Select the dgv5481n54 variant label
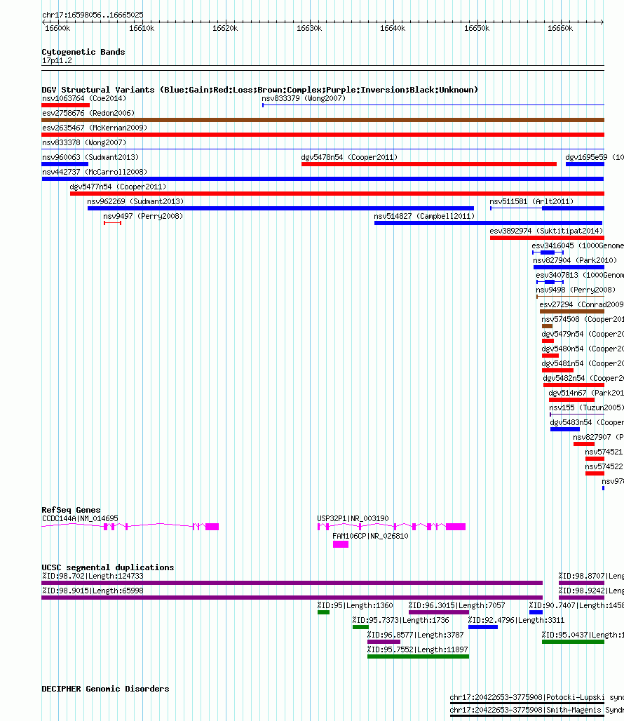The height and width of the screenshot is (721, 624). [x=583, y=363]
